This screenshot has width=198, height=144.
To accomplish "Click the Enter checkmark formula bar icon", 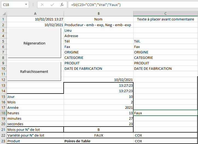I will click(52, 5).
